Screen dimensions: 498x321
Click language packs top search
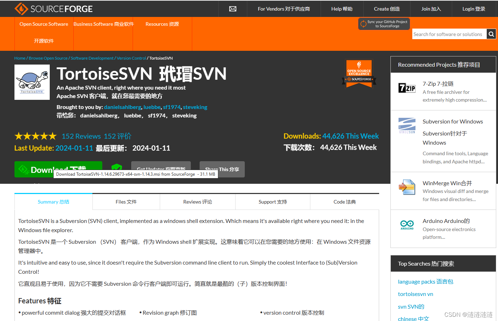(425, 281)
